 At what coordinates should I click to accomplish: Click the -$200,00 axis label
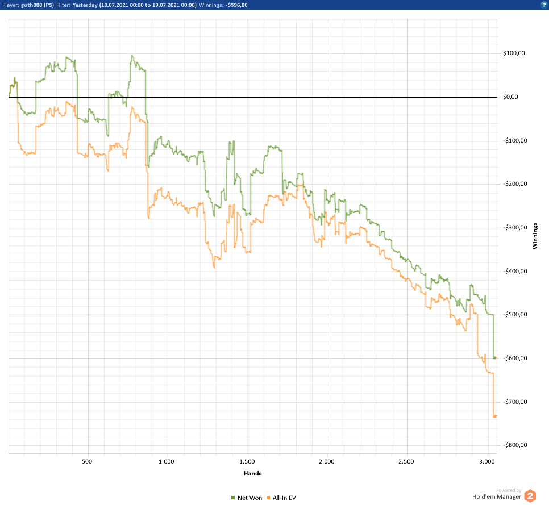[515, 183]
